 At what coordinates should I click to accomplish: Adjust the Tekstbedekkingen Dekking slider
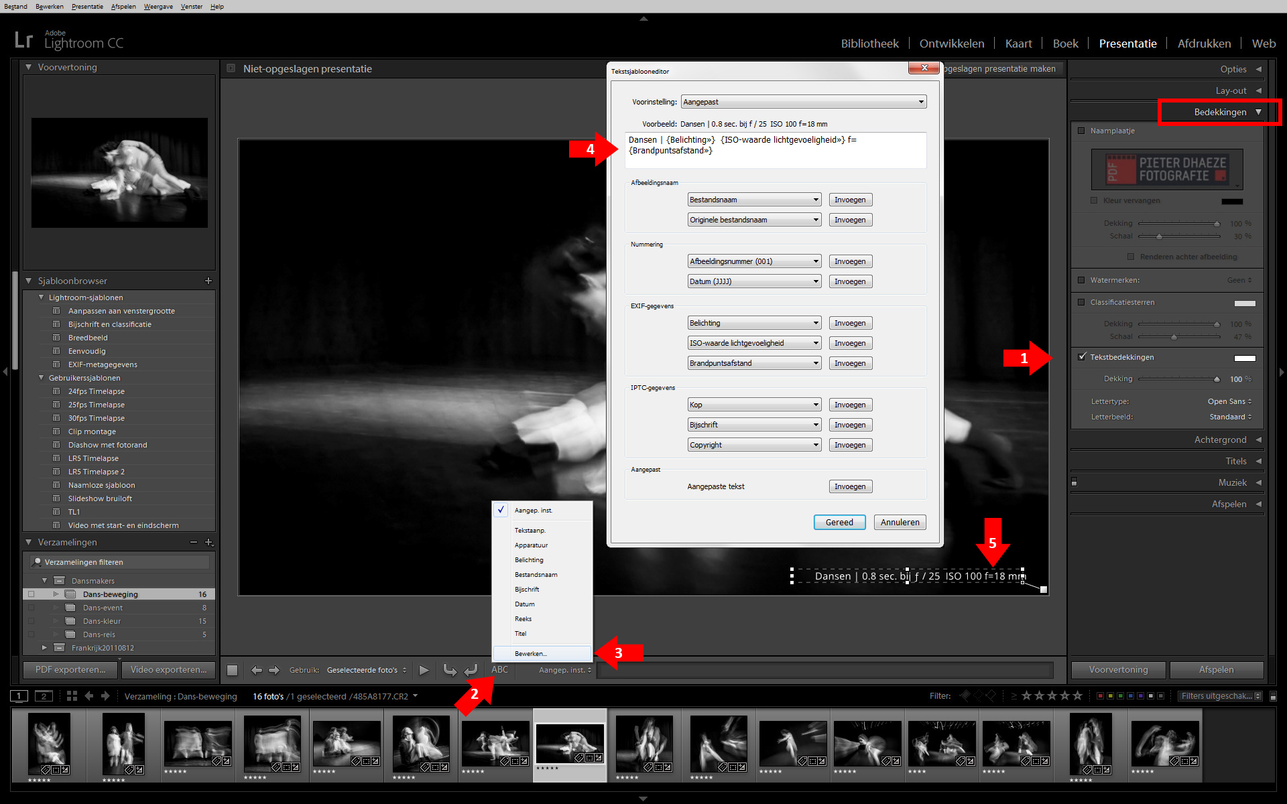click(x=1217, y=379)
